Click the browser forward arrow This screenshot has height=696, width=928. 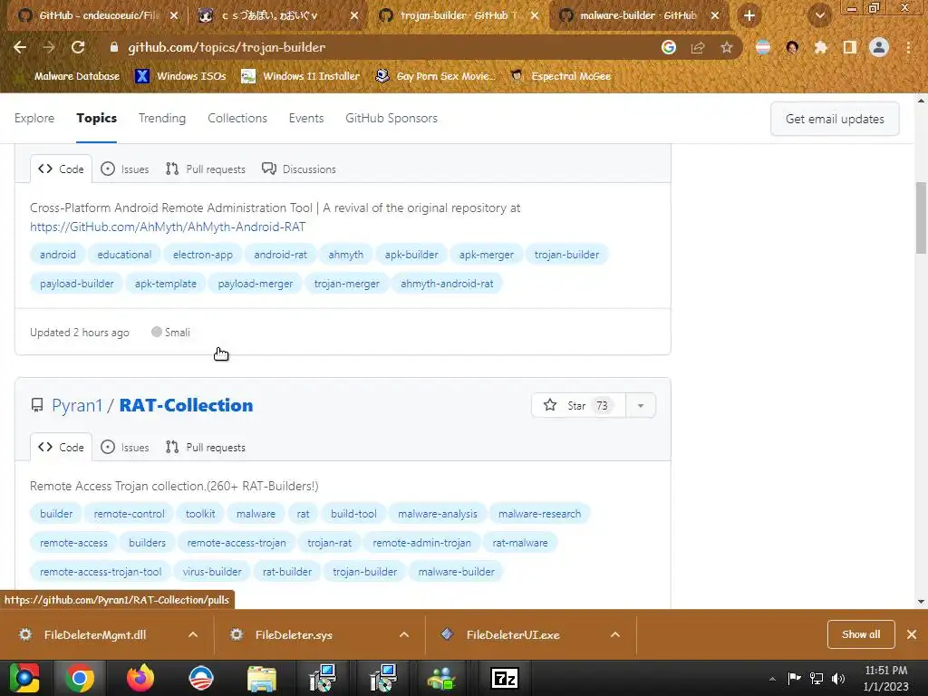click(x=49, y=47)
